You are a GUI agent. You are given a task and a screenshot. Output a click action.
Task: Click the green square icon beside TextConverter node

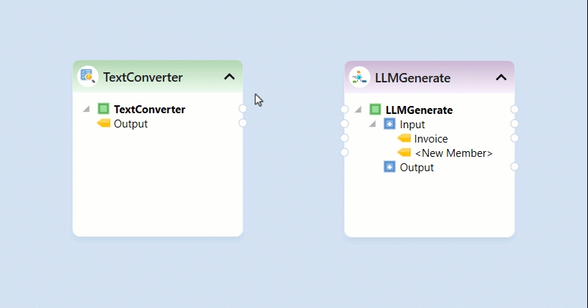[103, 109]
